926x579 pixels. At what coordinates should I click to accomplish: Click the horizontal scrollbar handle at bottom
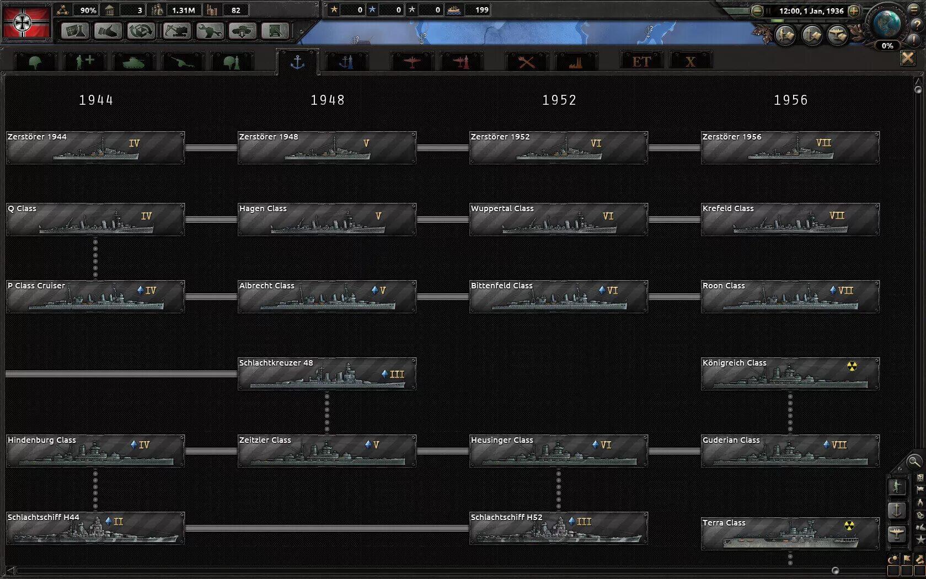tap(835, 571)
